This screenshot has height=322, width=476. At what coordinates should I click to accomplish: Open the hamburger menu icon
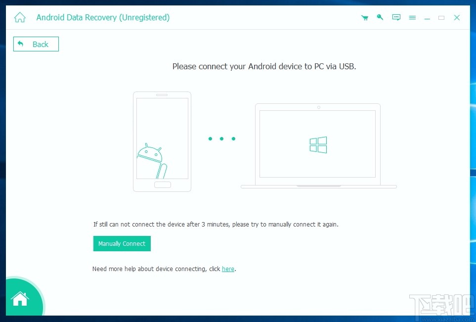[x=412, y=18]
